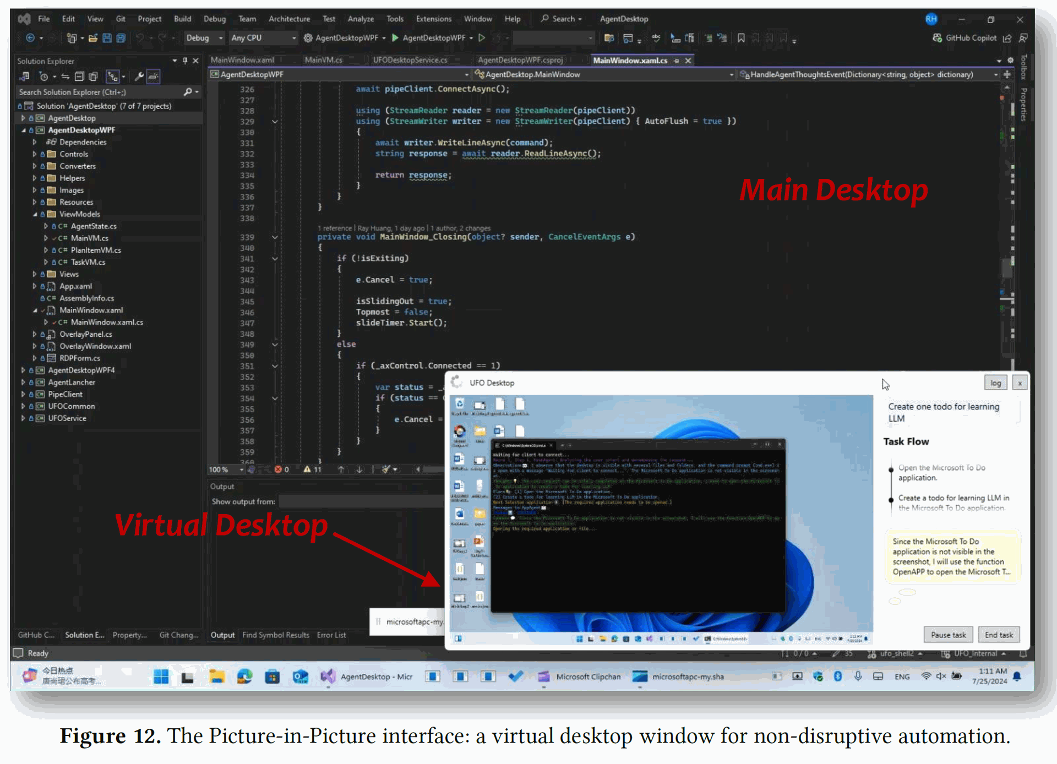1057x764 pixels.
Task: Click the spell checker abc icon
Action: point(656,38)
